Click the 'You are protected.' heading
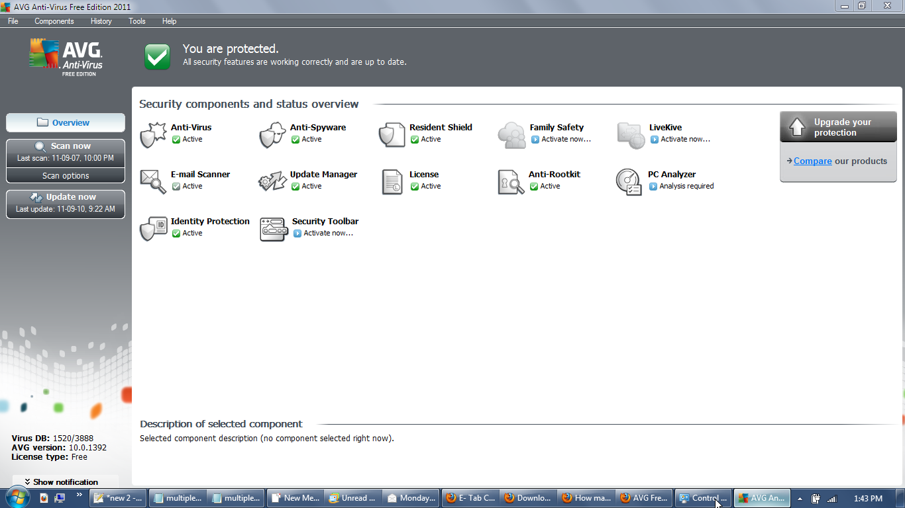This screenshot has height=508, width=905. coord(231,49)
